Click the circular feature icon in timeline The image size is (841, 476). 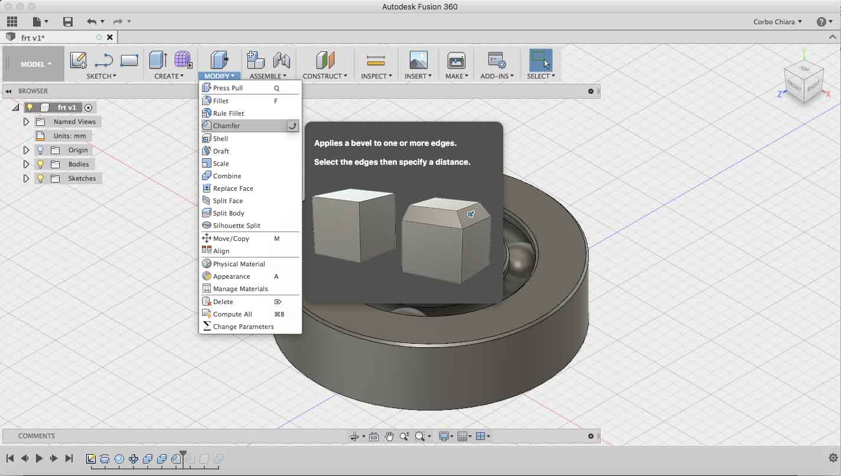(119, 459)
